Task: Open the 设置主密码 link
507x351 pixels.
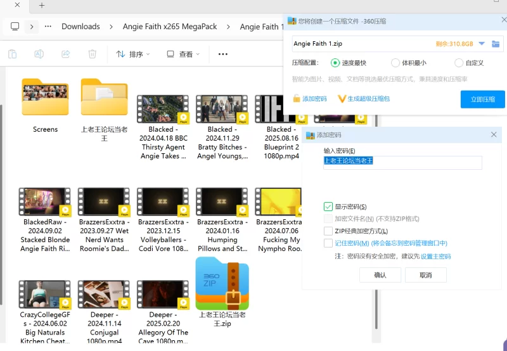Action: pyautogui.click(x=435, y=257)
